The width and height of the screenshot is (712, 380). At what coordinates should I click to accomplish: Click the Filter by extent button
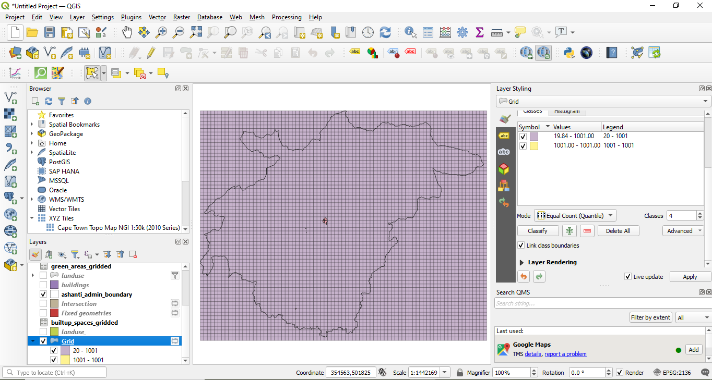[650, 317]
